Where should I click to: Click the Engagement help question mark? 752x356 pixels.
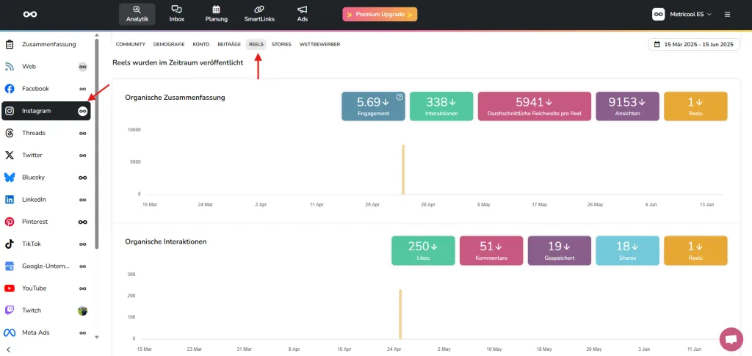click(x=399, y=97)
